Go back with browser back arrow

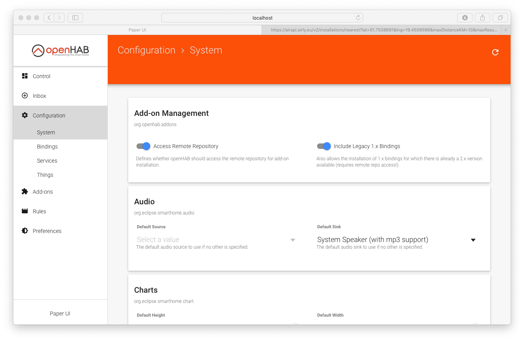(x=49, y=18)
